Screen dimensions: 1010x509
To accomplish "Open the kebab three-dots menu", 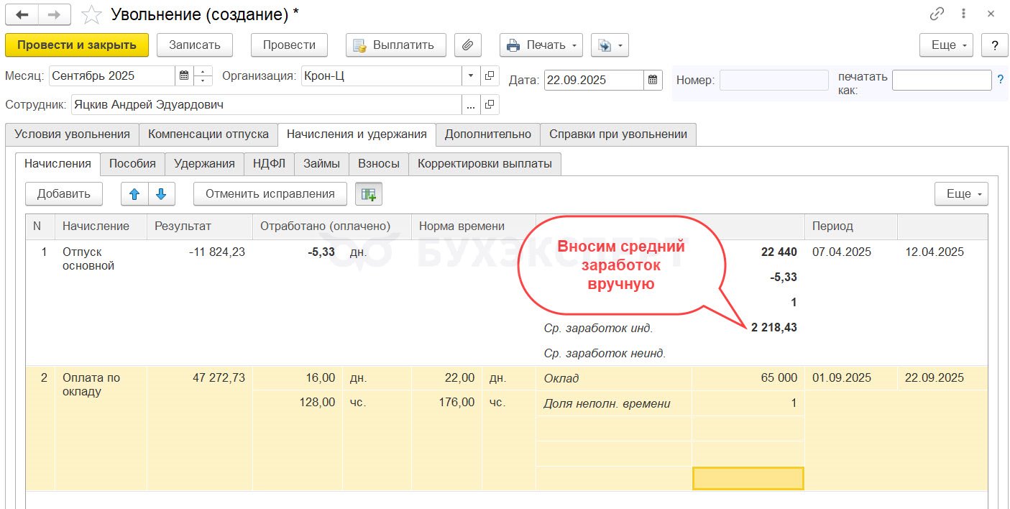I will pyautogui.click(x=964, y=14).
